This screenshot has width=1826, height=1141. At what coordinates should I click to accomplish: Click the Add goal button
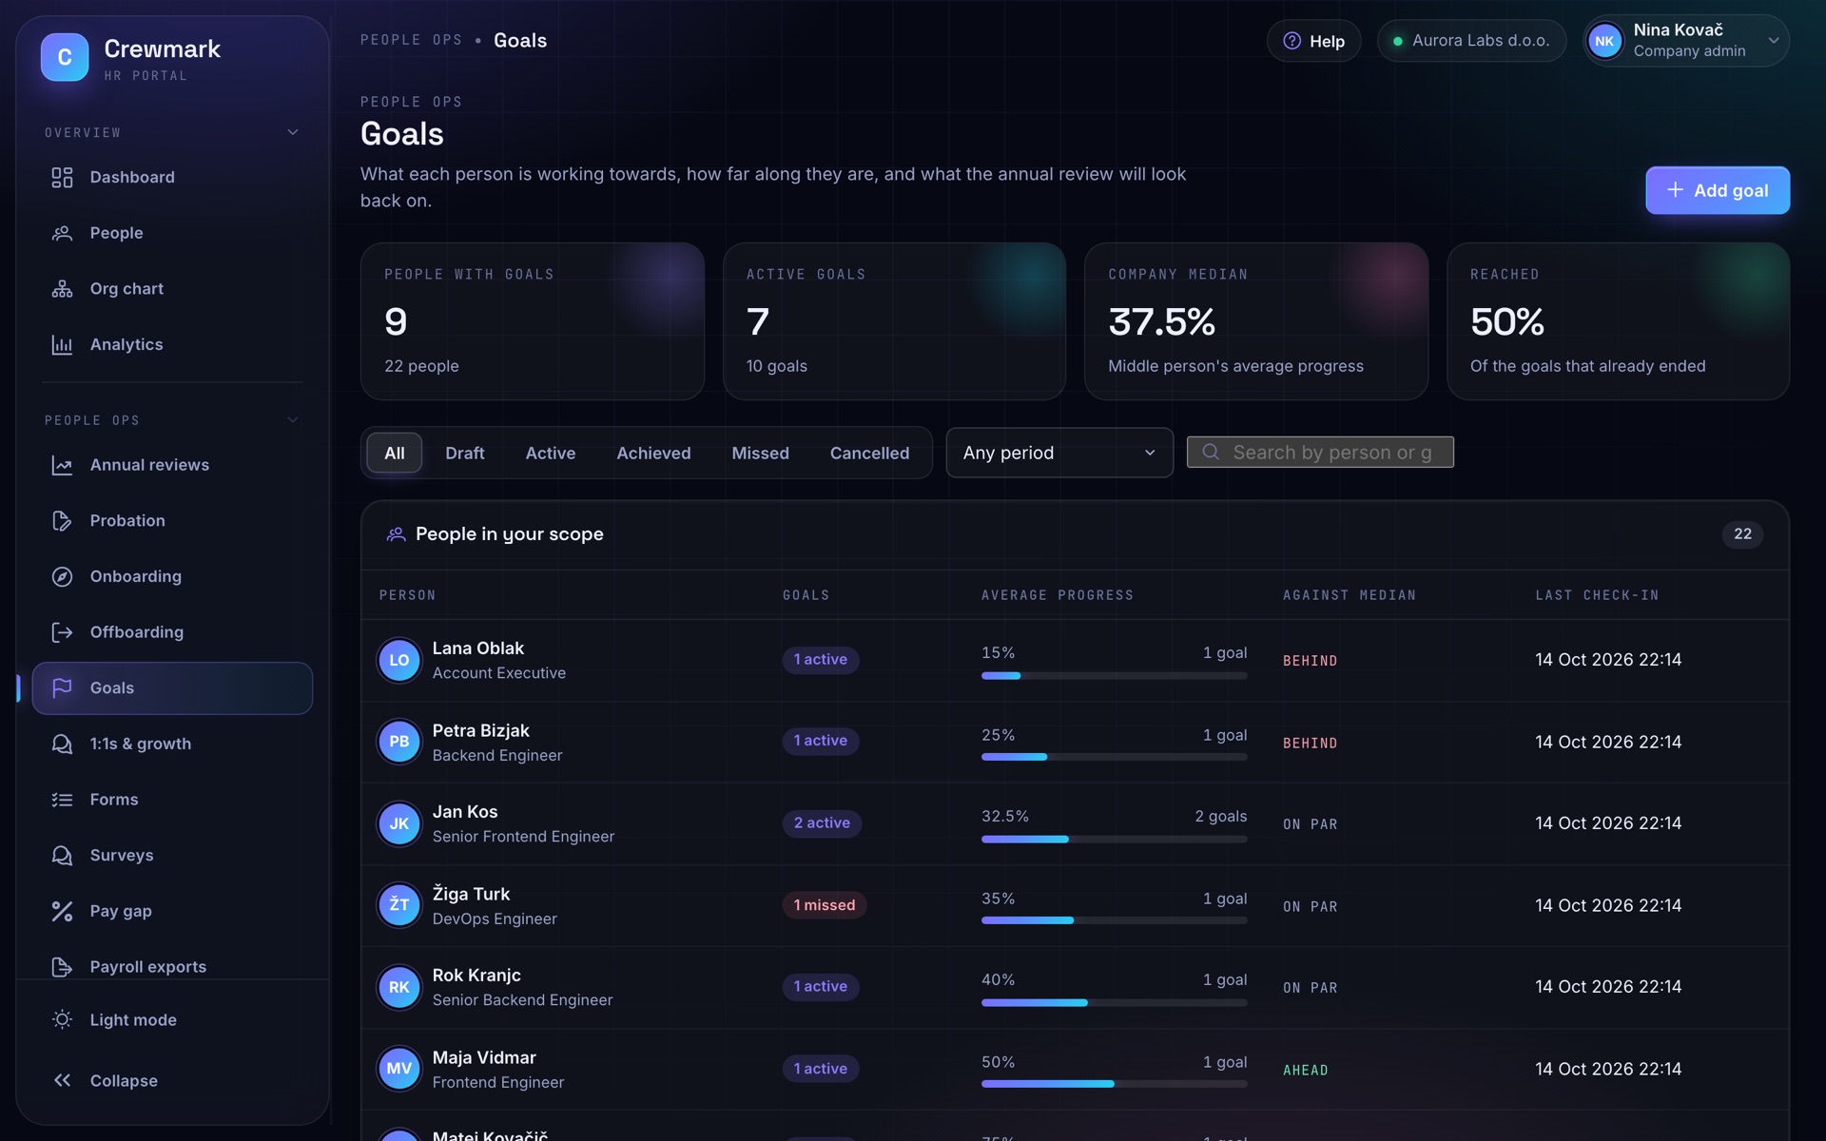(x=1718, y=190)
